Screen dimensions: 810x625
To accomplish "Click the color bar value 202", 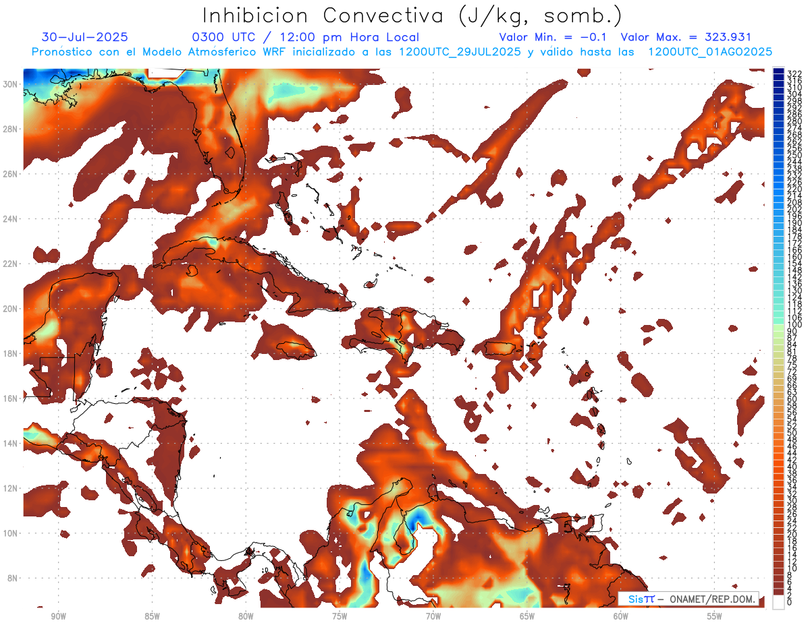I will pyautogui.click(x=794, y=210).
